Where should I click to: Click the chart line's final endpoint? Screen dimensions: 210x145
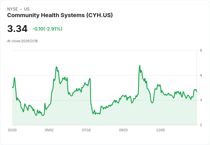pyautogui.click(x=197, y=92)
